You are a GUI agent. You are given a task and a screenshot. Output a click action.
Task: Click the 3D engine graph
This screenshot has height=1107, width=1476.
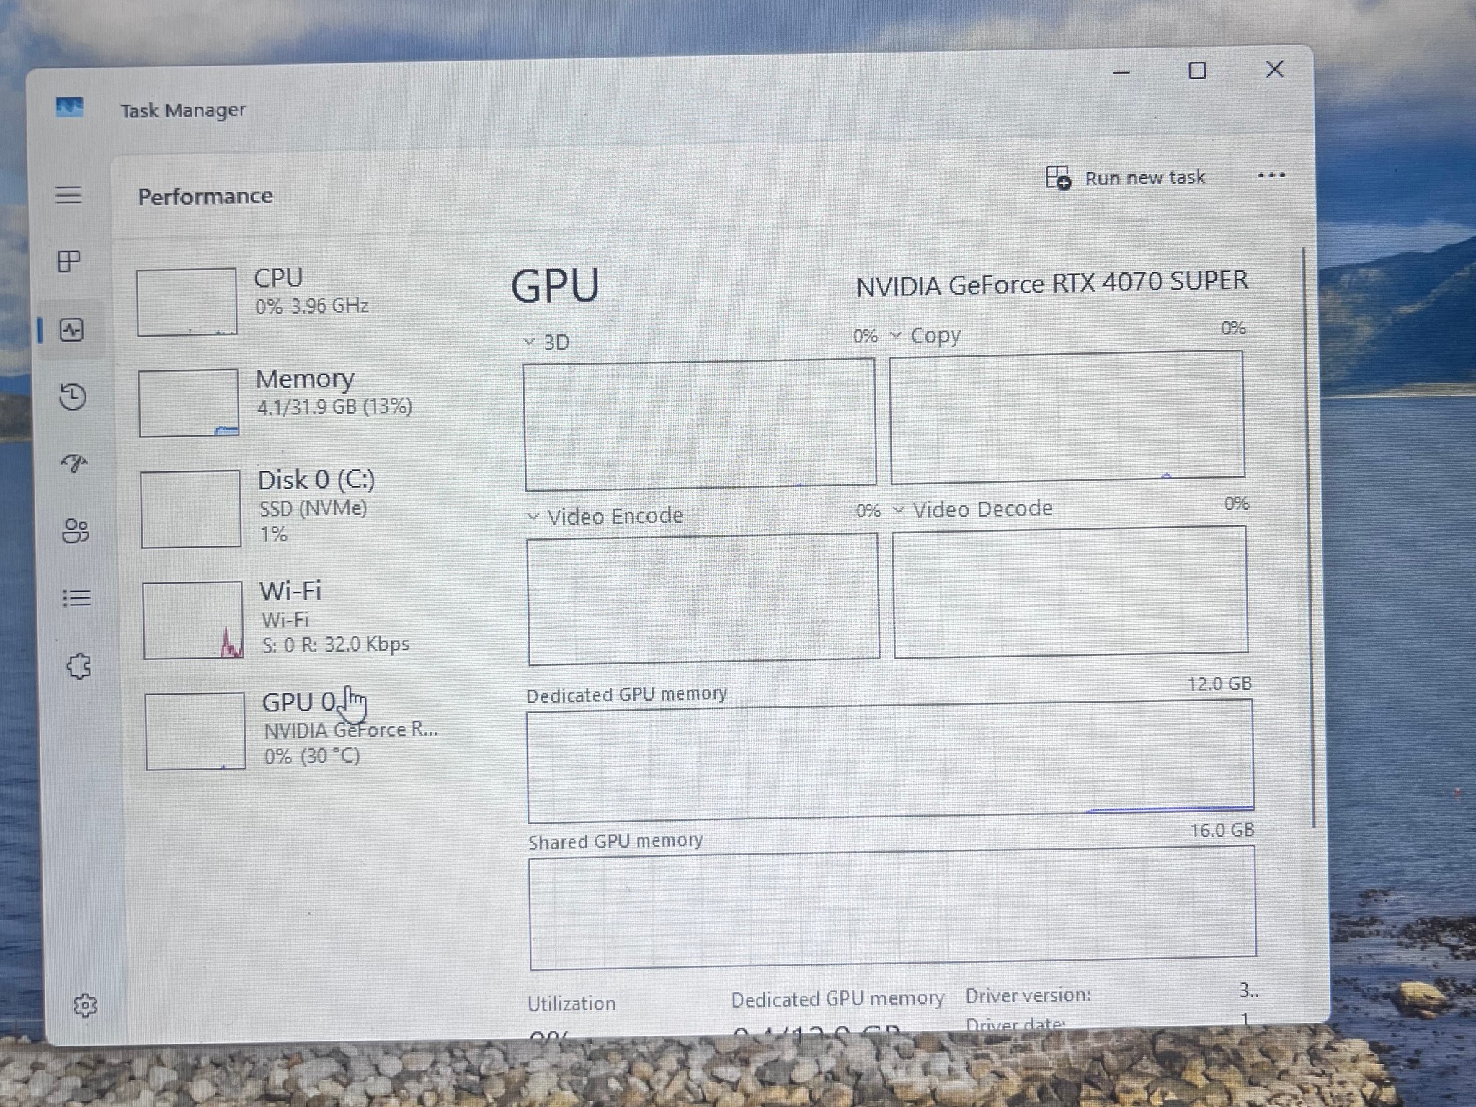click(x=700, y=424)
